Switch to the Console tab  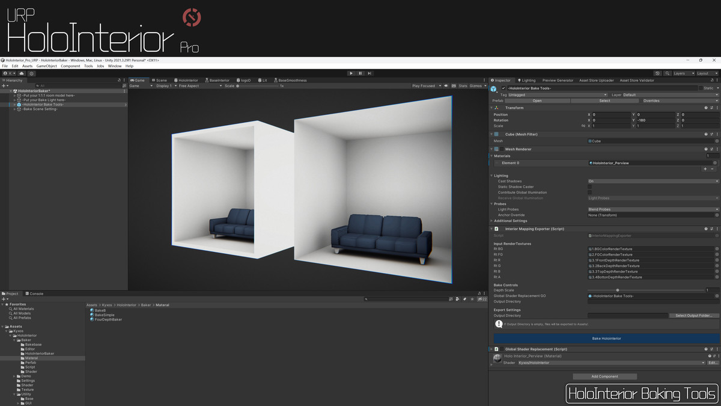[x=34, y=294]
